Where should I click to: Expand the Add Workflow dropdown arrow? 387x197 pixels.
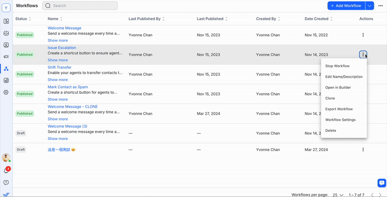point(370,6)
